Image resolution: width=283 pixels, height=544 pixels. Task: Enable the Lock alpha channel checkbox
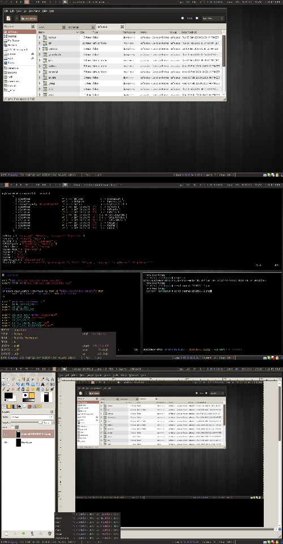point(12,427)
